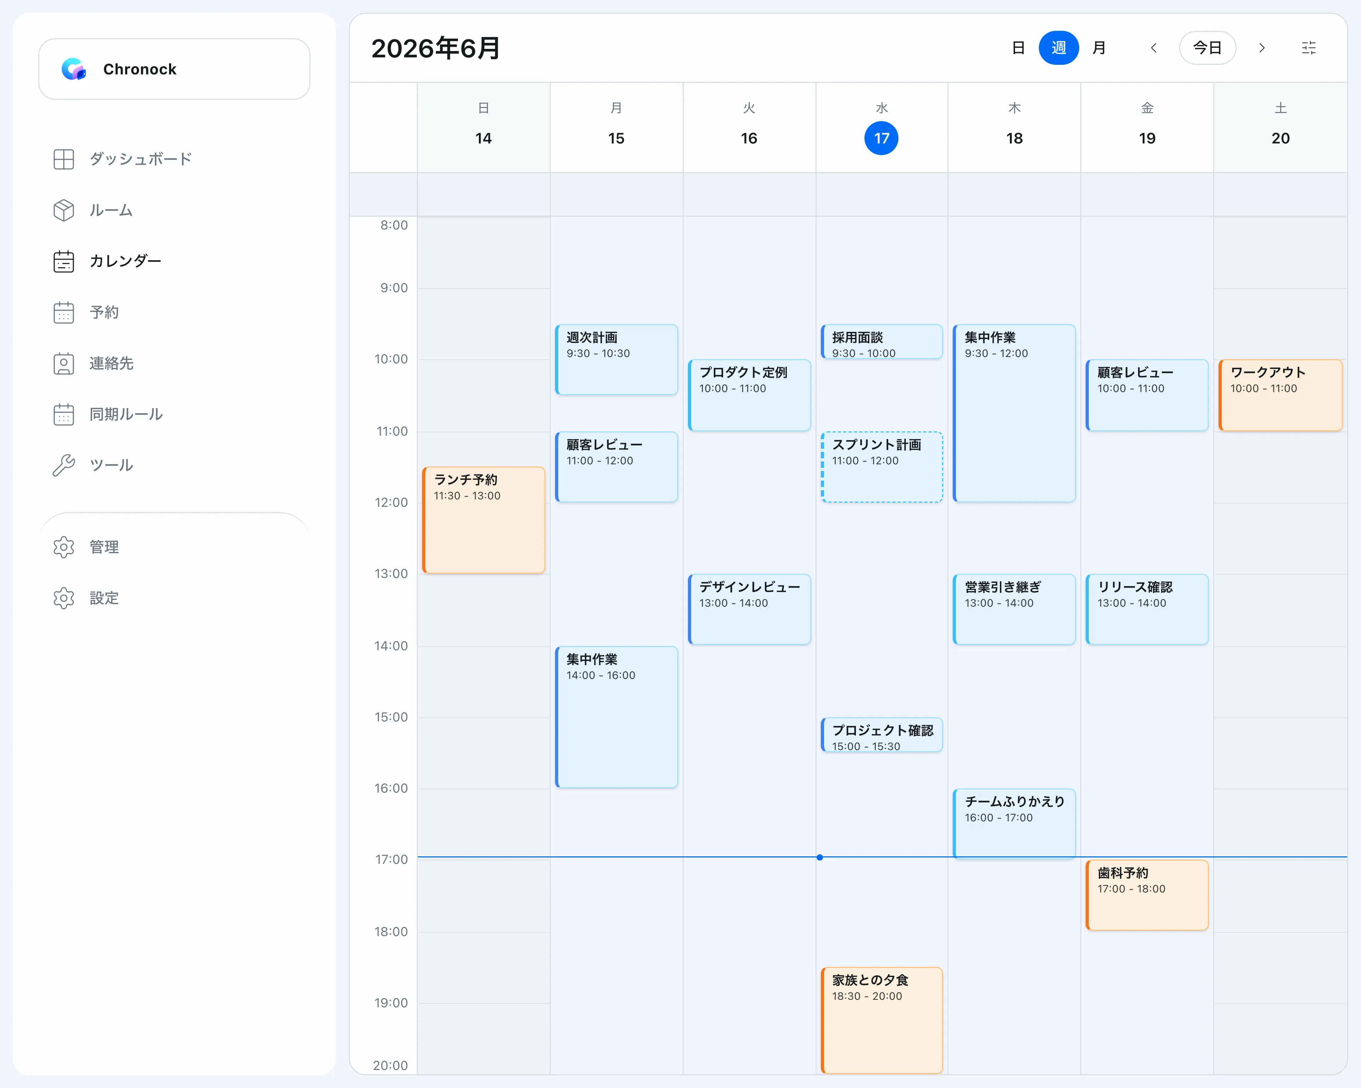Switch to 日 day view

(1018, 48)
